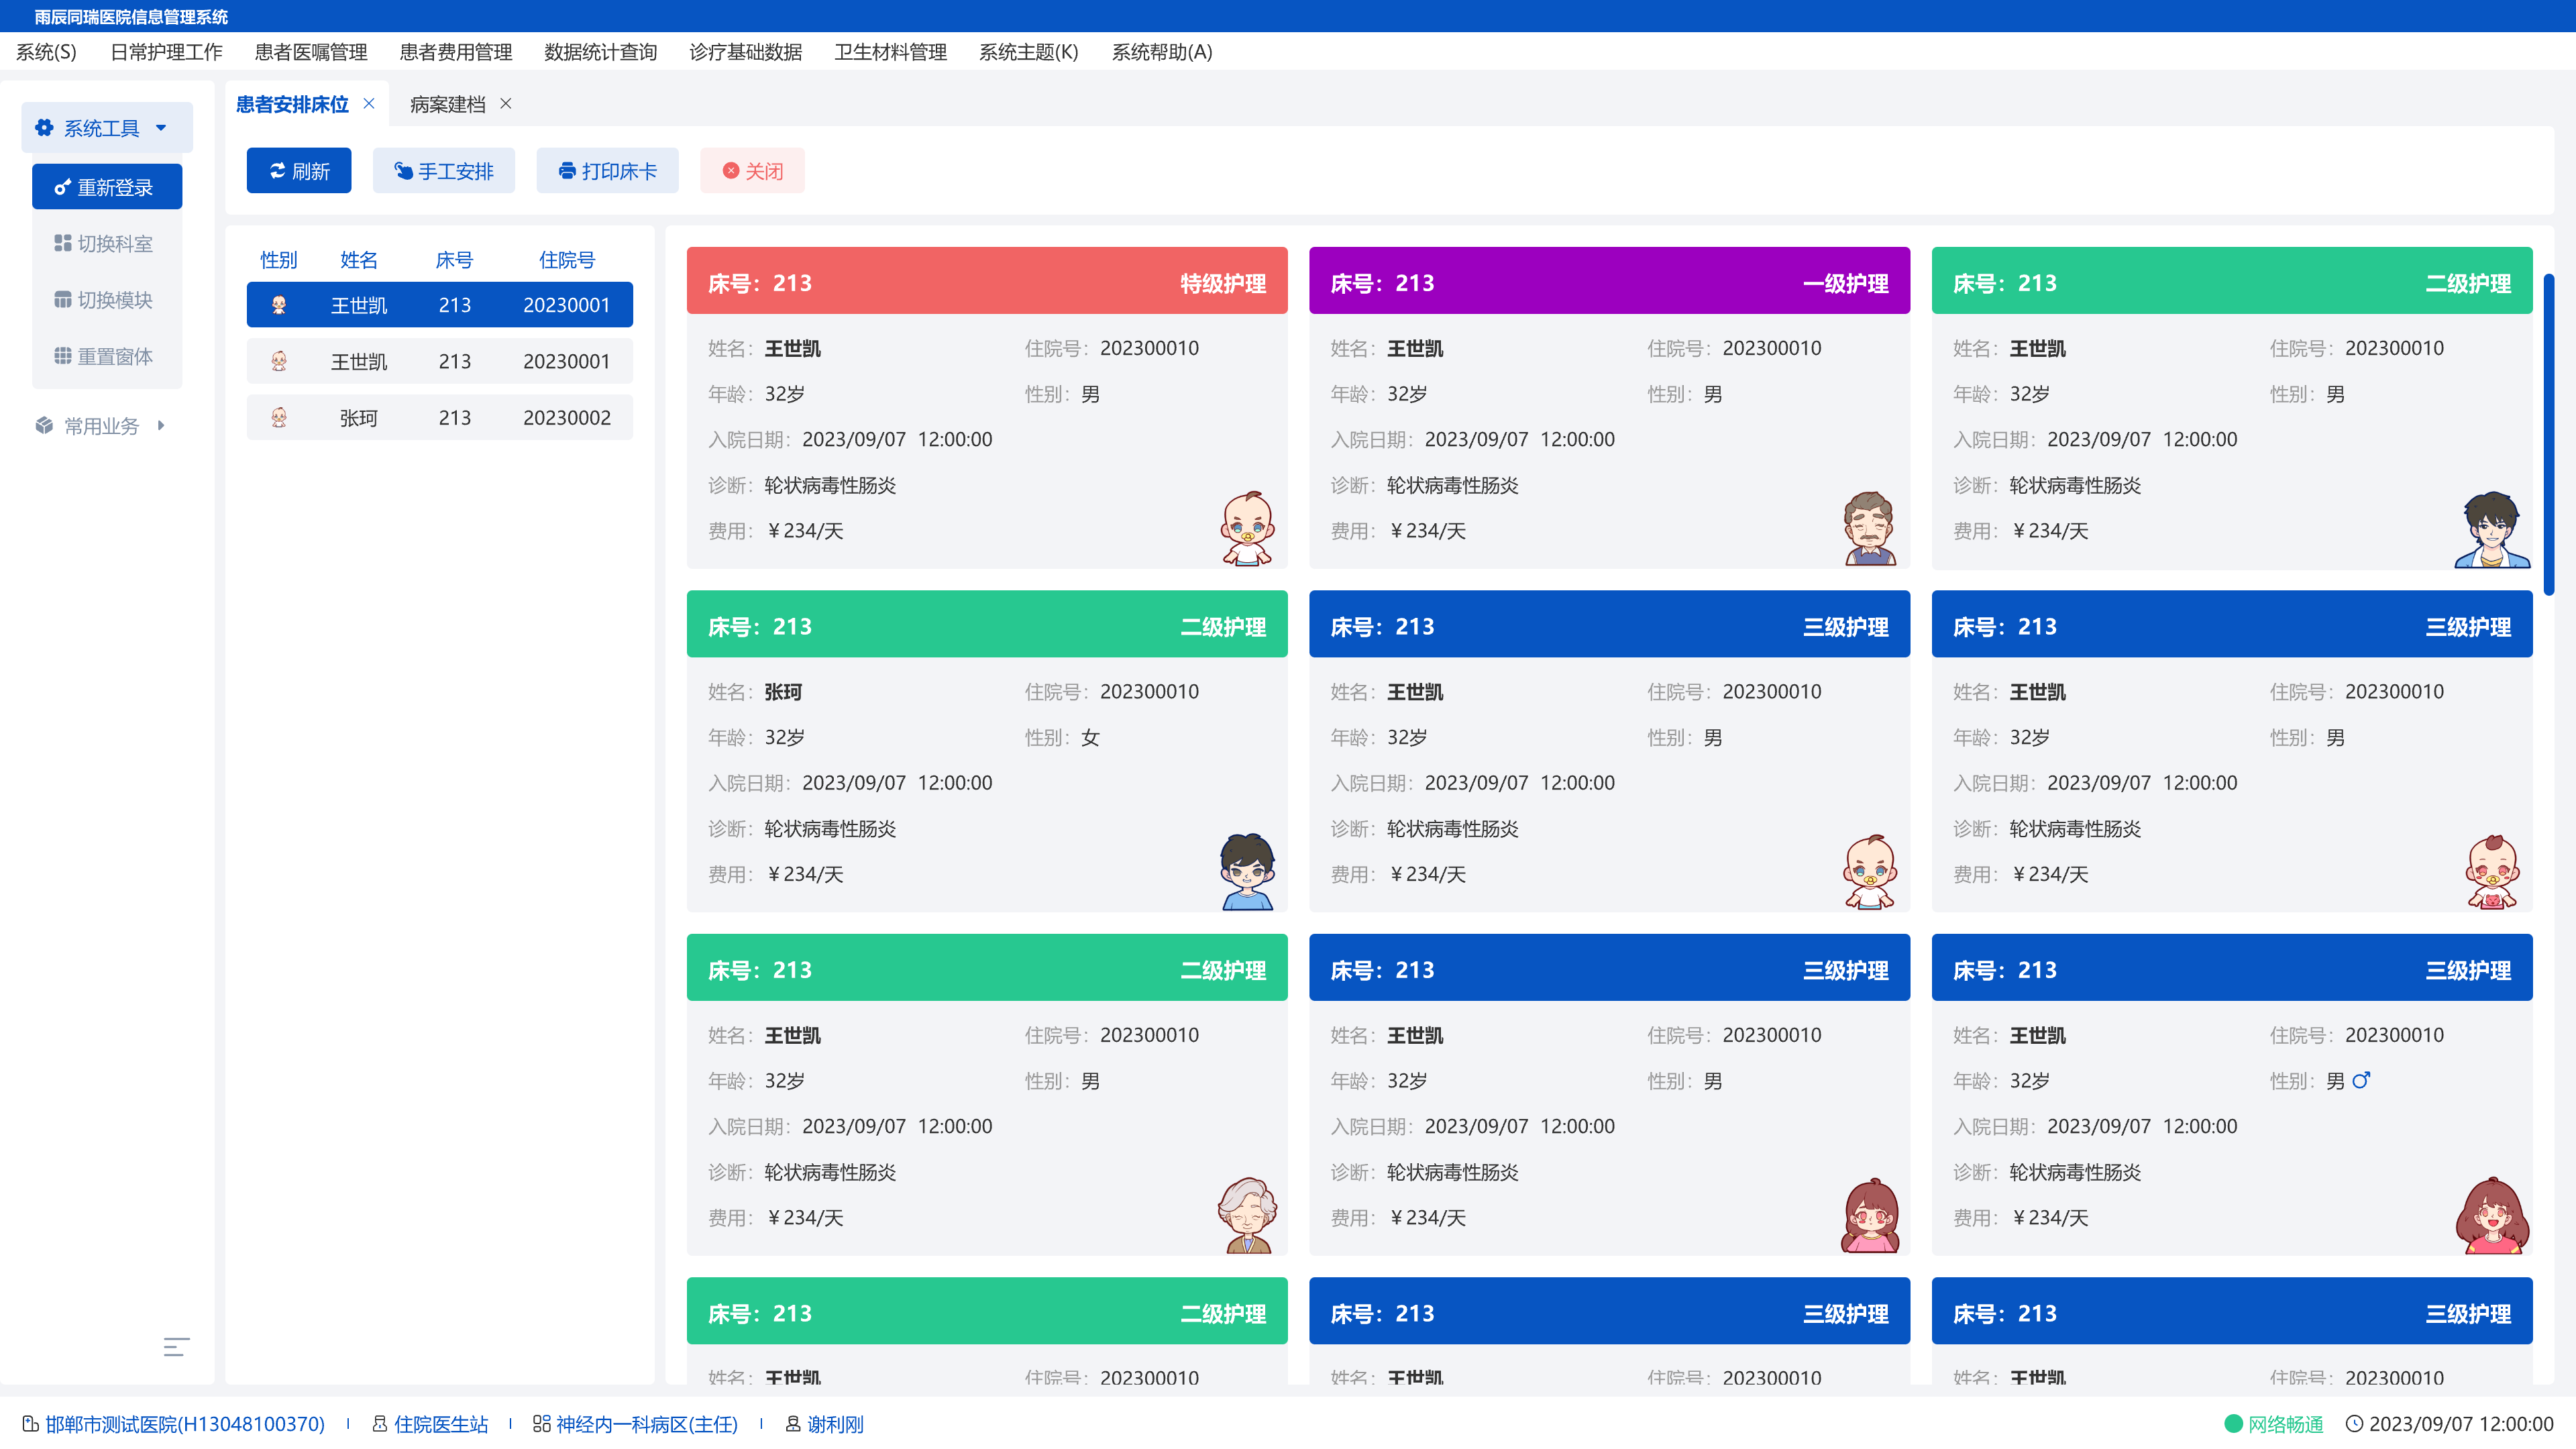
Task: Click the gender icon in 张珂 row
Action: pyautogui.click(x=279, y=418)
